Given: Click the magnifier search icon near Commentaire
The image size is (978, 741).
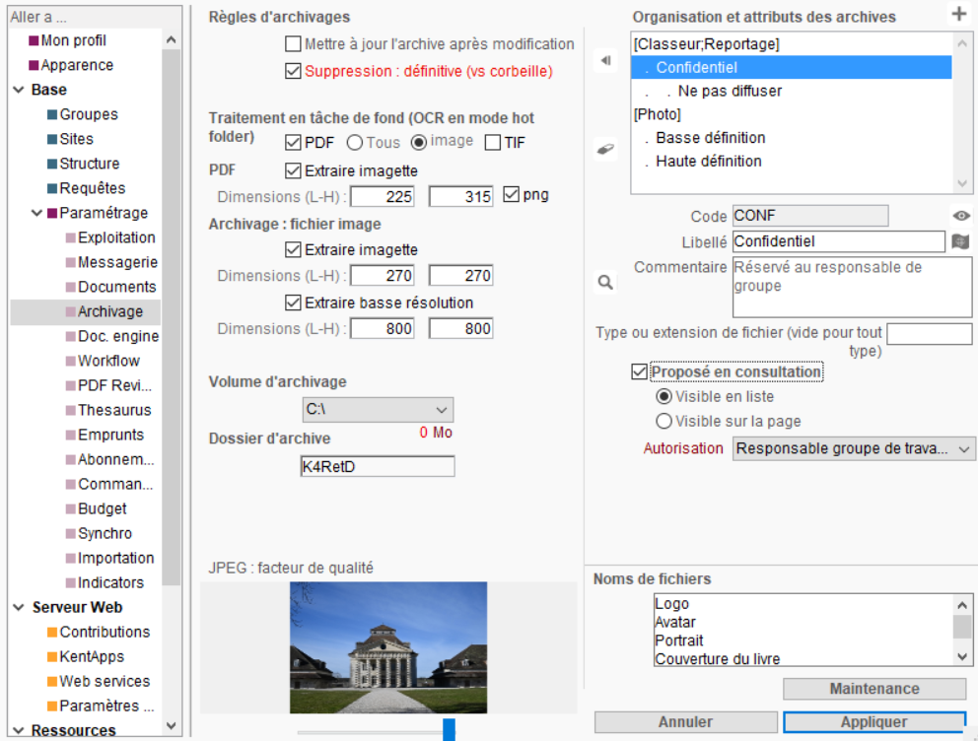Looking at the screenshot, I should tap(605, 283).
